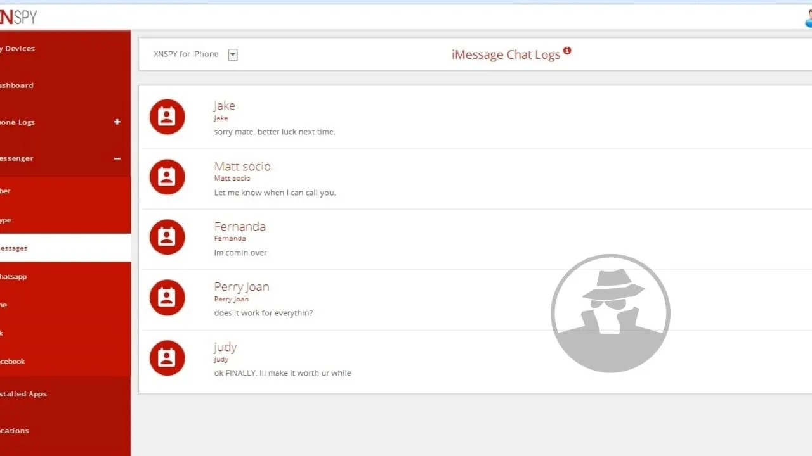Click message 'does it work for everythin?'
The image size is (812, 456).
coord(263,313)
